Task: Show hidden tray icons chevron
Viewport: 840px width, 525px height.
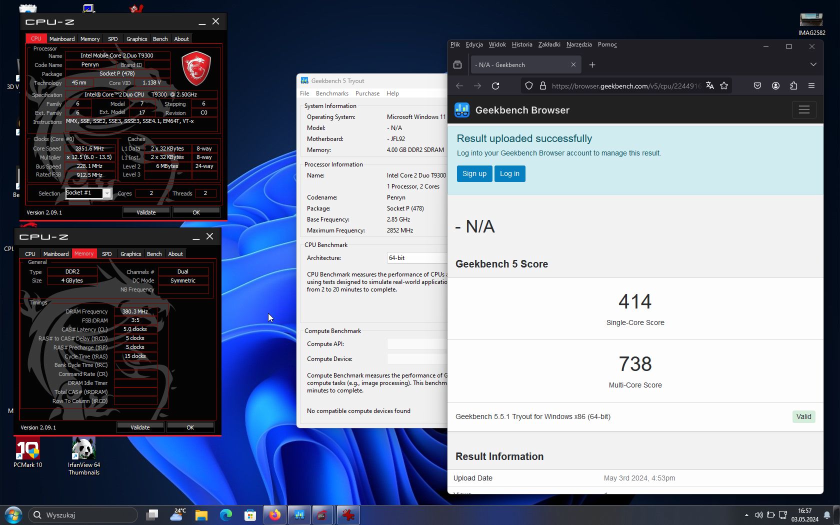Action: [746, 515]
